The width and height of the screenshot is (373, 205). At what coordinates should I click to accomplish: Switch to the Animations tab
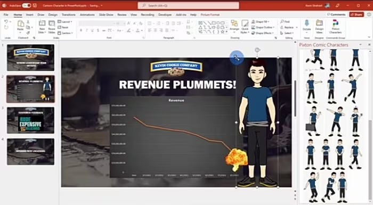[87, 15]
